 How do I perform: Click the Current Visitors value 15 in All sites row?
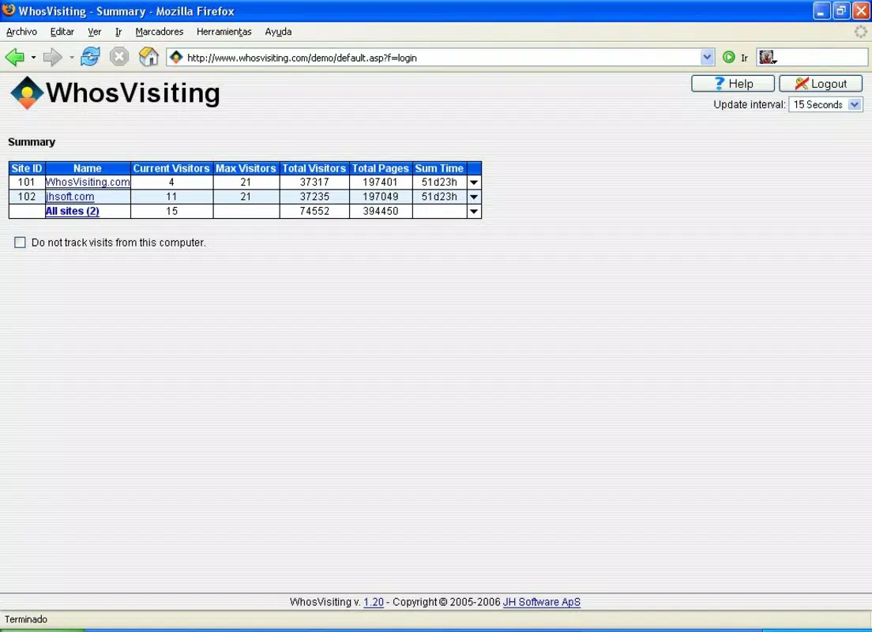(x=171, y=211)
